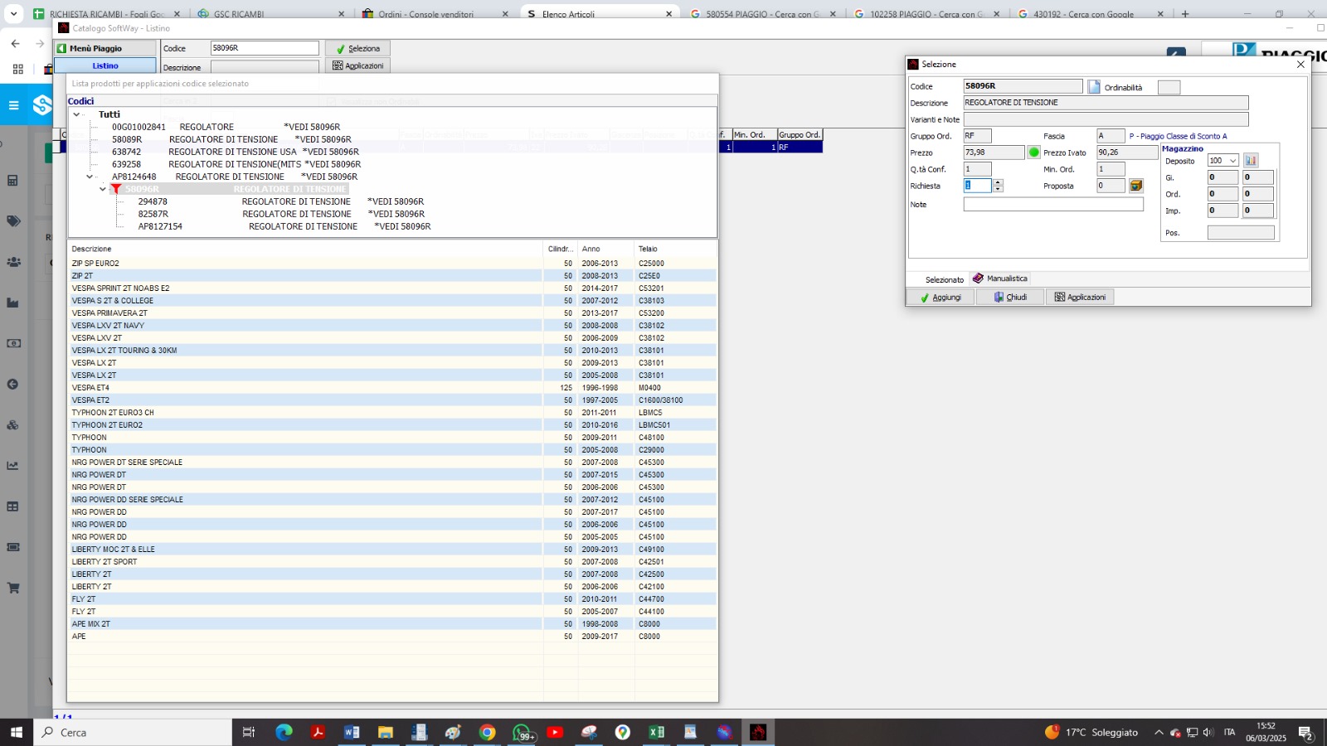Open warehouse stock chart icon next to Deposito
This screenshot has width=1327, height=746.
click(x=1251, y=161)
